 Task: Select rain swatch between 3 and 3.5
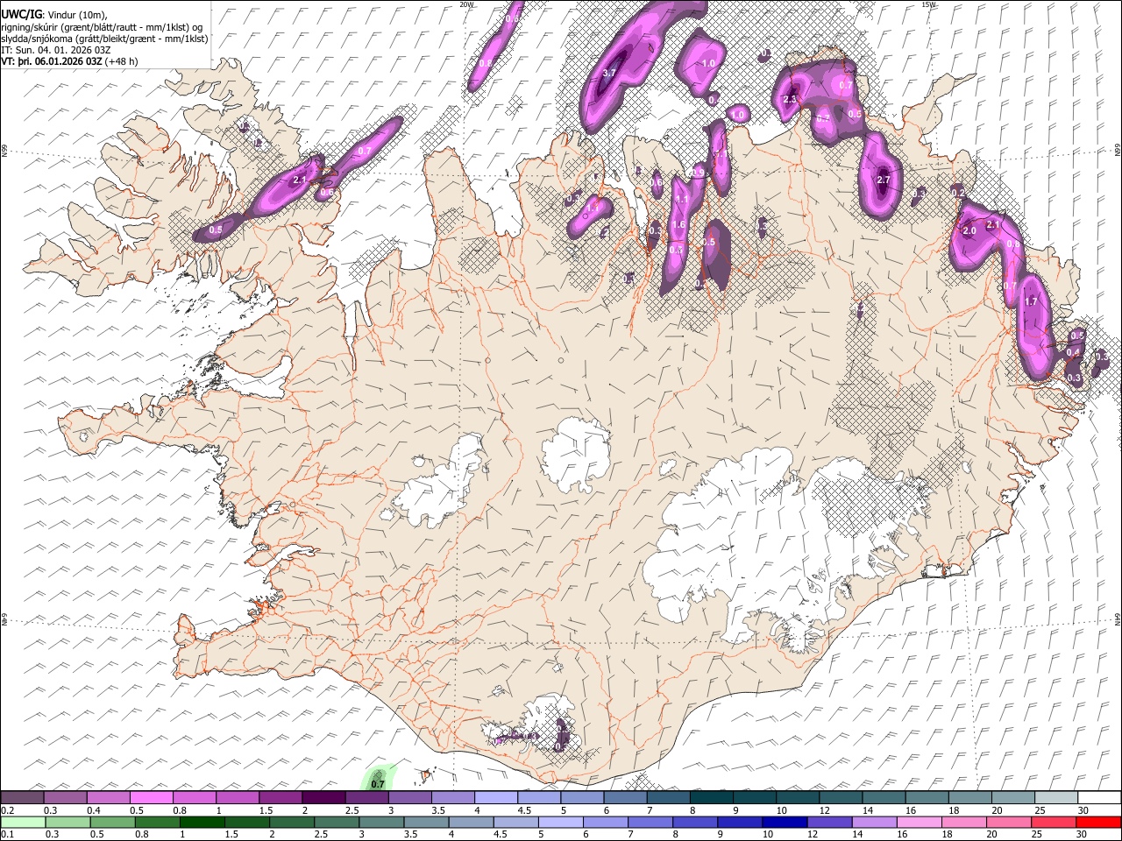click(x=381, y=822)
